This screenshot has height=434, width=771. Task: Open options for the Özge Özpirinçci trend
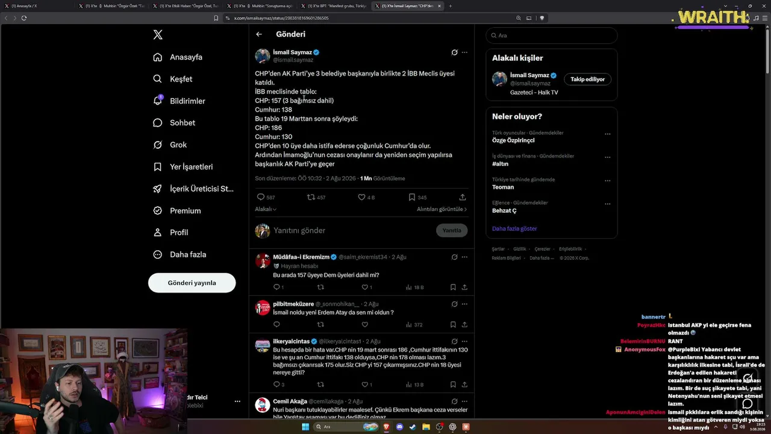click(x=607, y=134)
